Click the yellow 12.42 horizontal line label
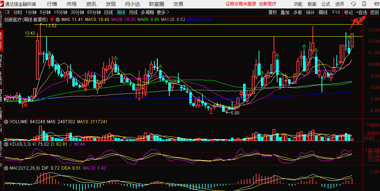 (30, 33)
